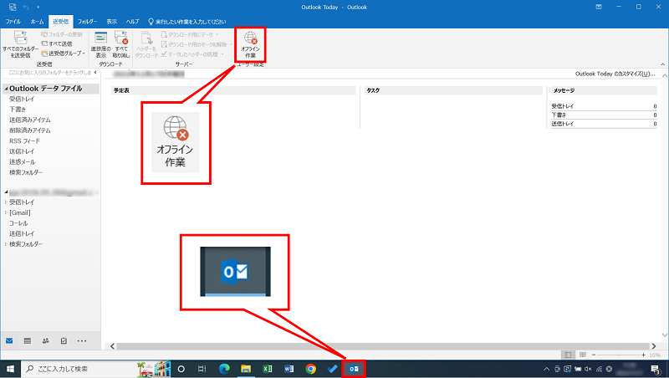Select 受信トレイ under Outlook データ ファイル
The image size is (669, 378).
(x=22, y=99)
